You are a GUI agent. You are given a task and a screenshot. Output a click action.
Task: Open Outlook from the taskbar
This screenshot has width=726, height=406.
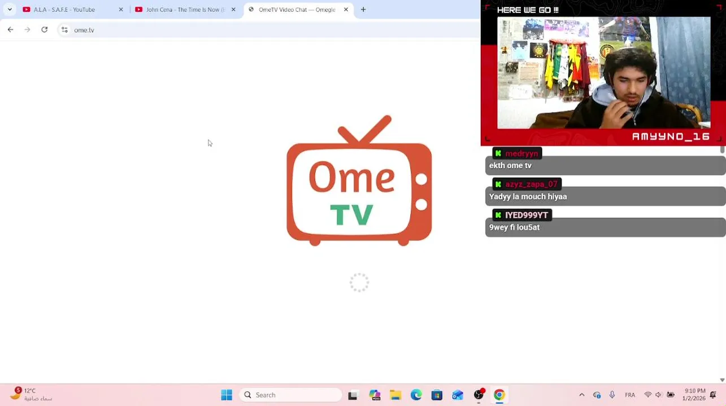(458, 395)
